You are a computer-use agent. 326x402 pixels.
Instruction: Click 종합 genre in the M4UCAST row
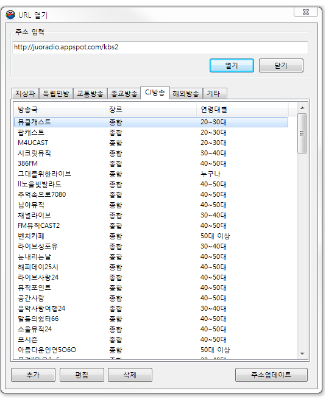point(116,143)
